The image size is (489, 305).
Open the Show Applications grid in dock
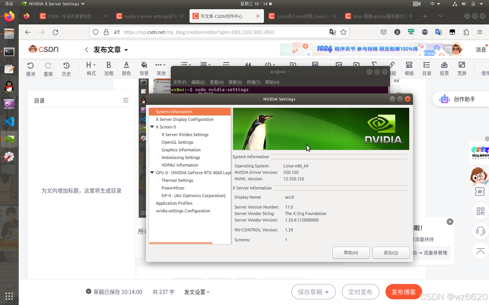9,296
